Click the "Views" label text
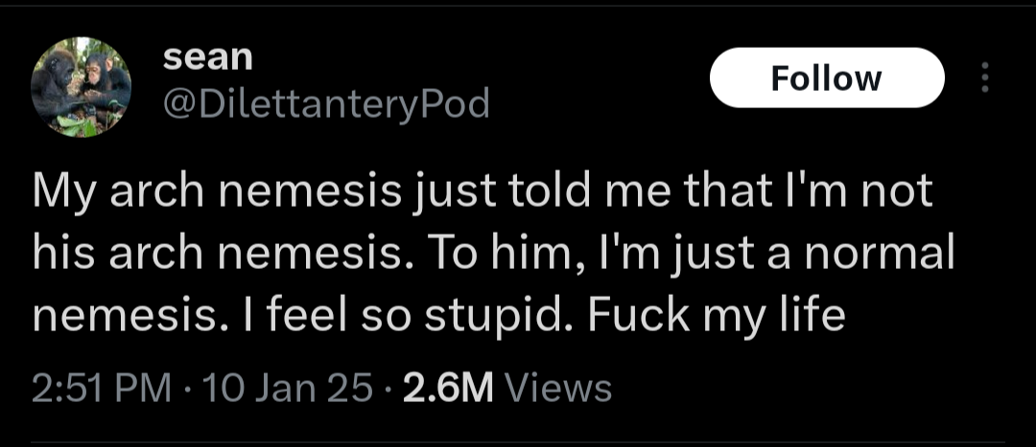The width and height of the screenshot is (1036, 447). (x=557, y=389)
